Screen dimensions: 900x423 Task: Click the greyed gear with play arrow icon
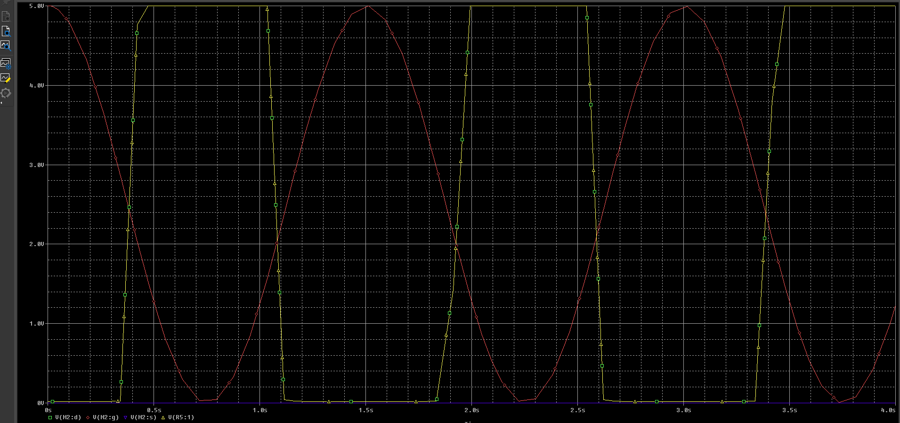[x=6, y=93]
